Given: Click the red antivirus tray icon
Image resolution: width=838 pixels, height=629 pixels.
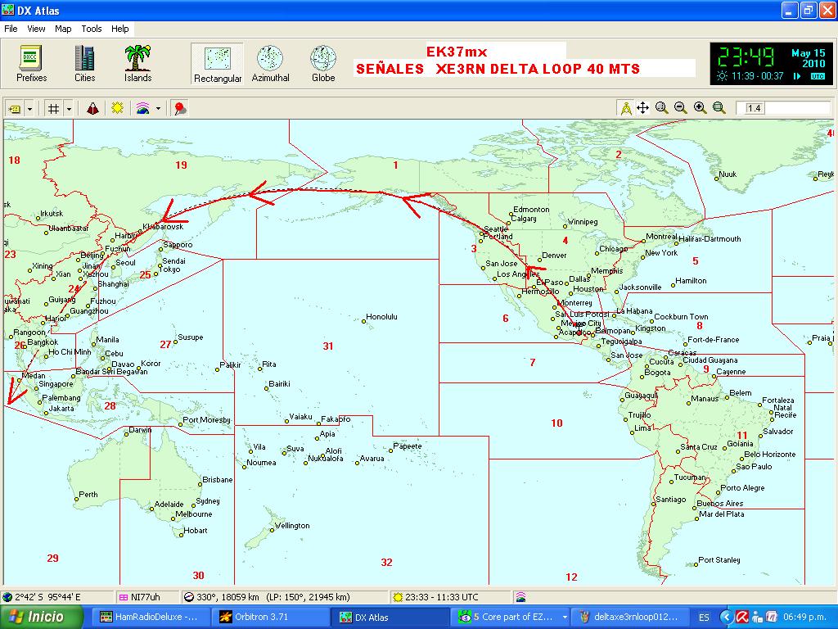Looking at the screenshot, I should click(741, 617).
